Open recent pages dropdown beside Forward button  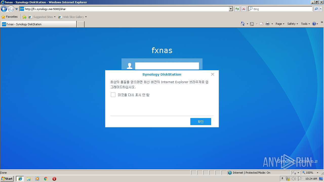[x=16, y=9]
